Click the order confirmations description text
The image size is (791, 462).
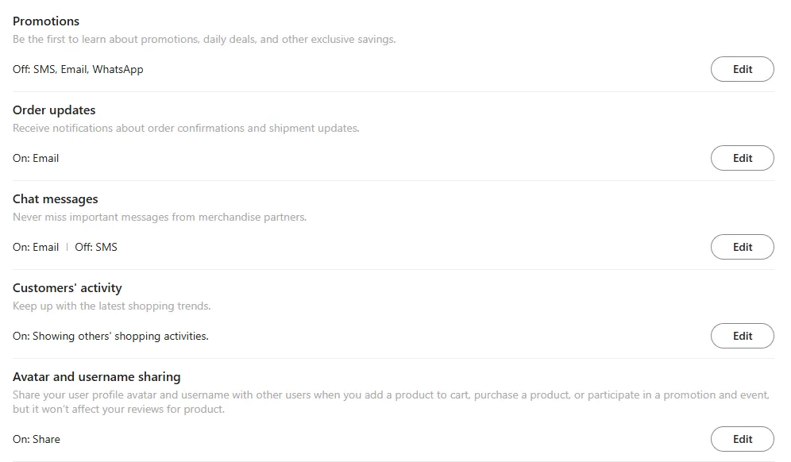click(186, 128)
